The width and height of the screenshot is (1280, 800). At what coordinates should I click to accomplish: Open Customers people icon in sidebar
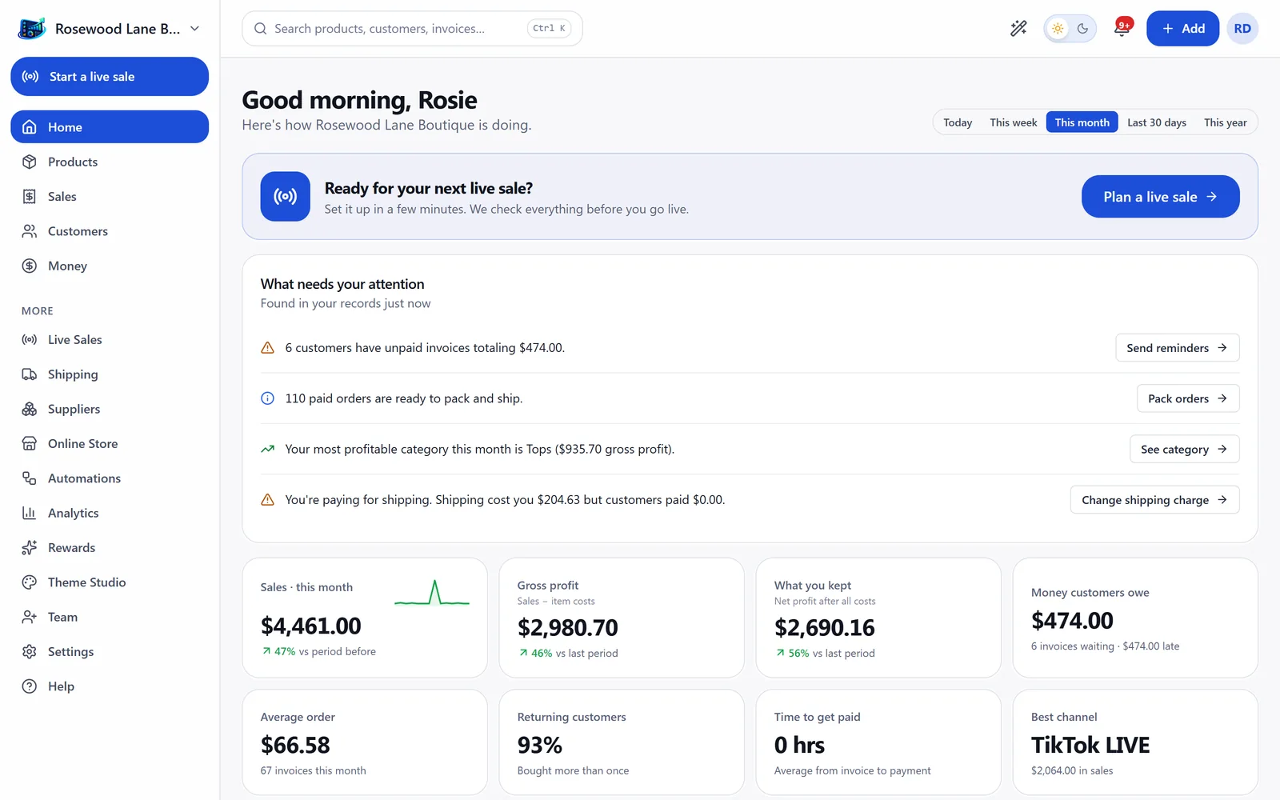coord(30,231)
